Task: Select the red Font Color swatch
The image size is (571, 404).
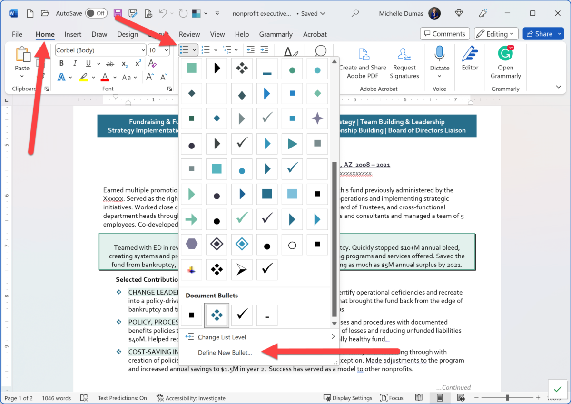Action: coord(104,77)
